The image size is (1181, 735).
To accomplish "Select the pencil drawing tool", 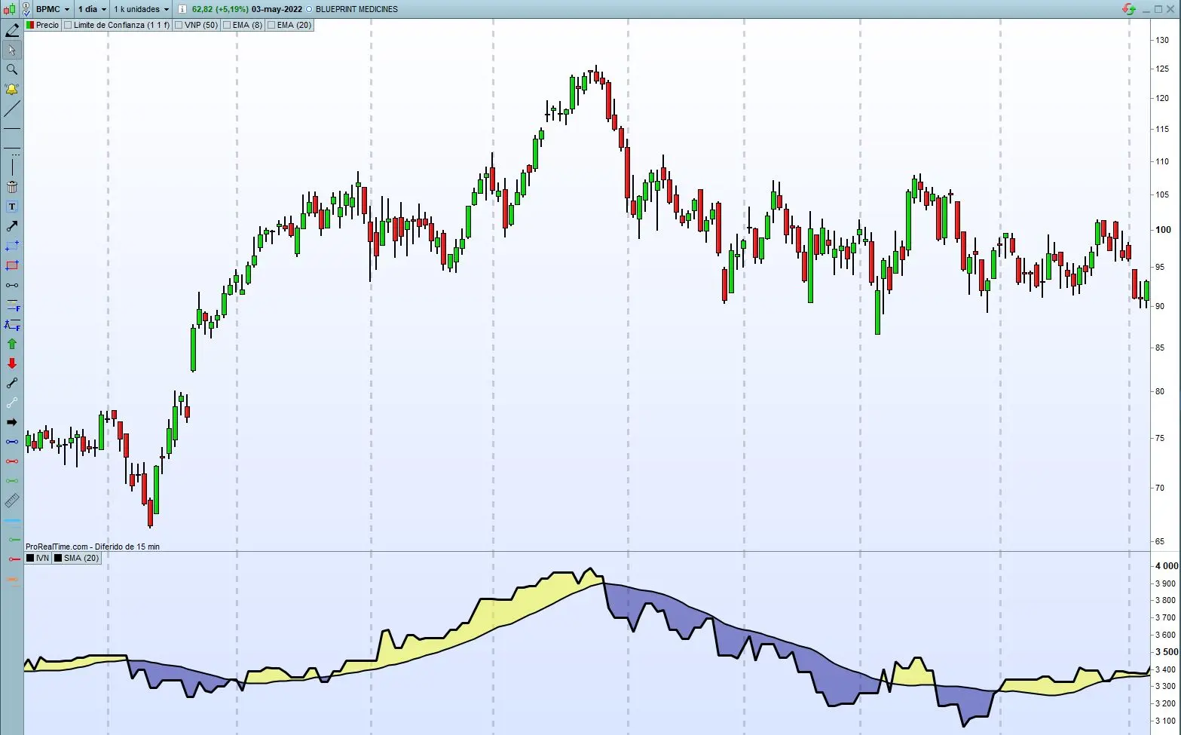I will pos(11,30).
